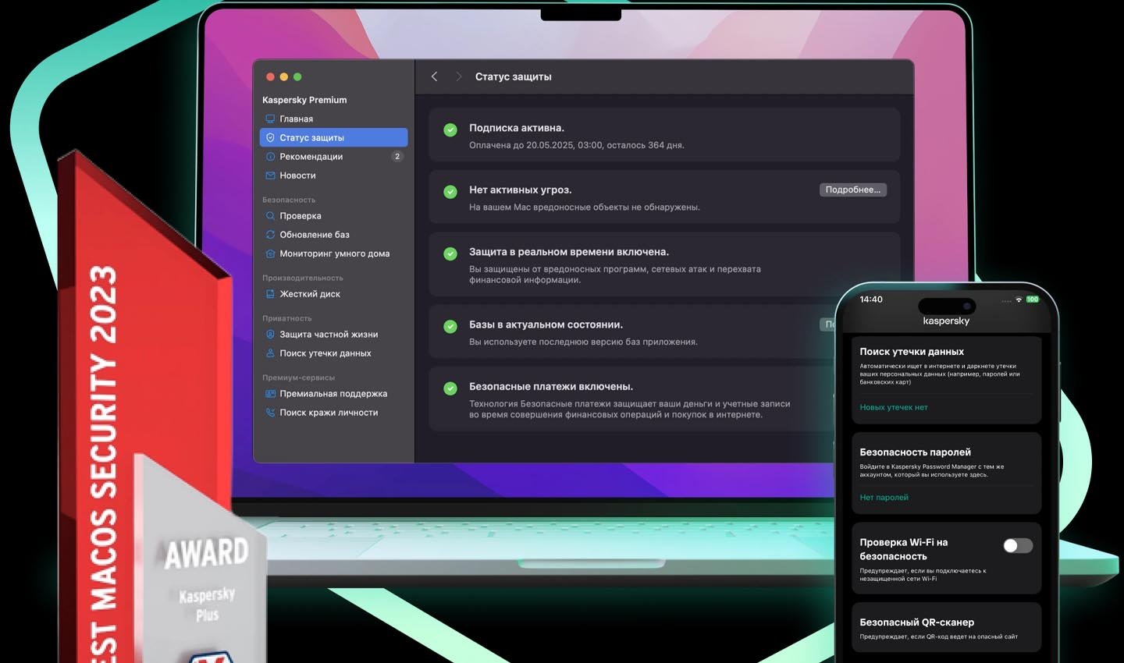Click the Рекомендации info icon
The height and width of the screenshot is (663, 1124).
click(270, 157)
